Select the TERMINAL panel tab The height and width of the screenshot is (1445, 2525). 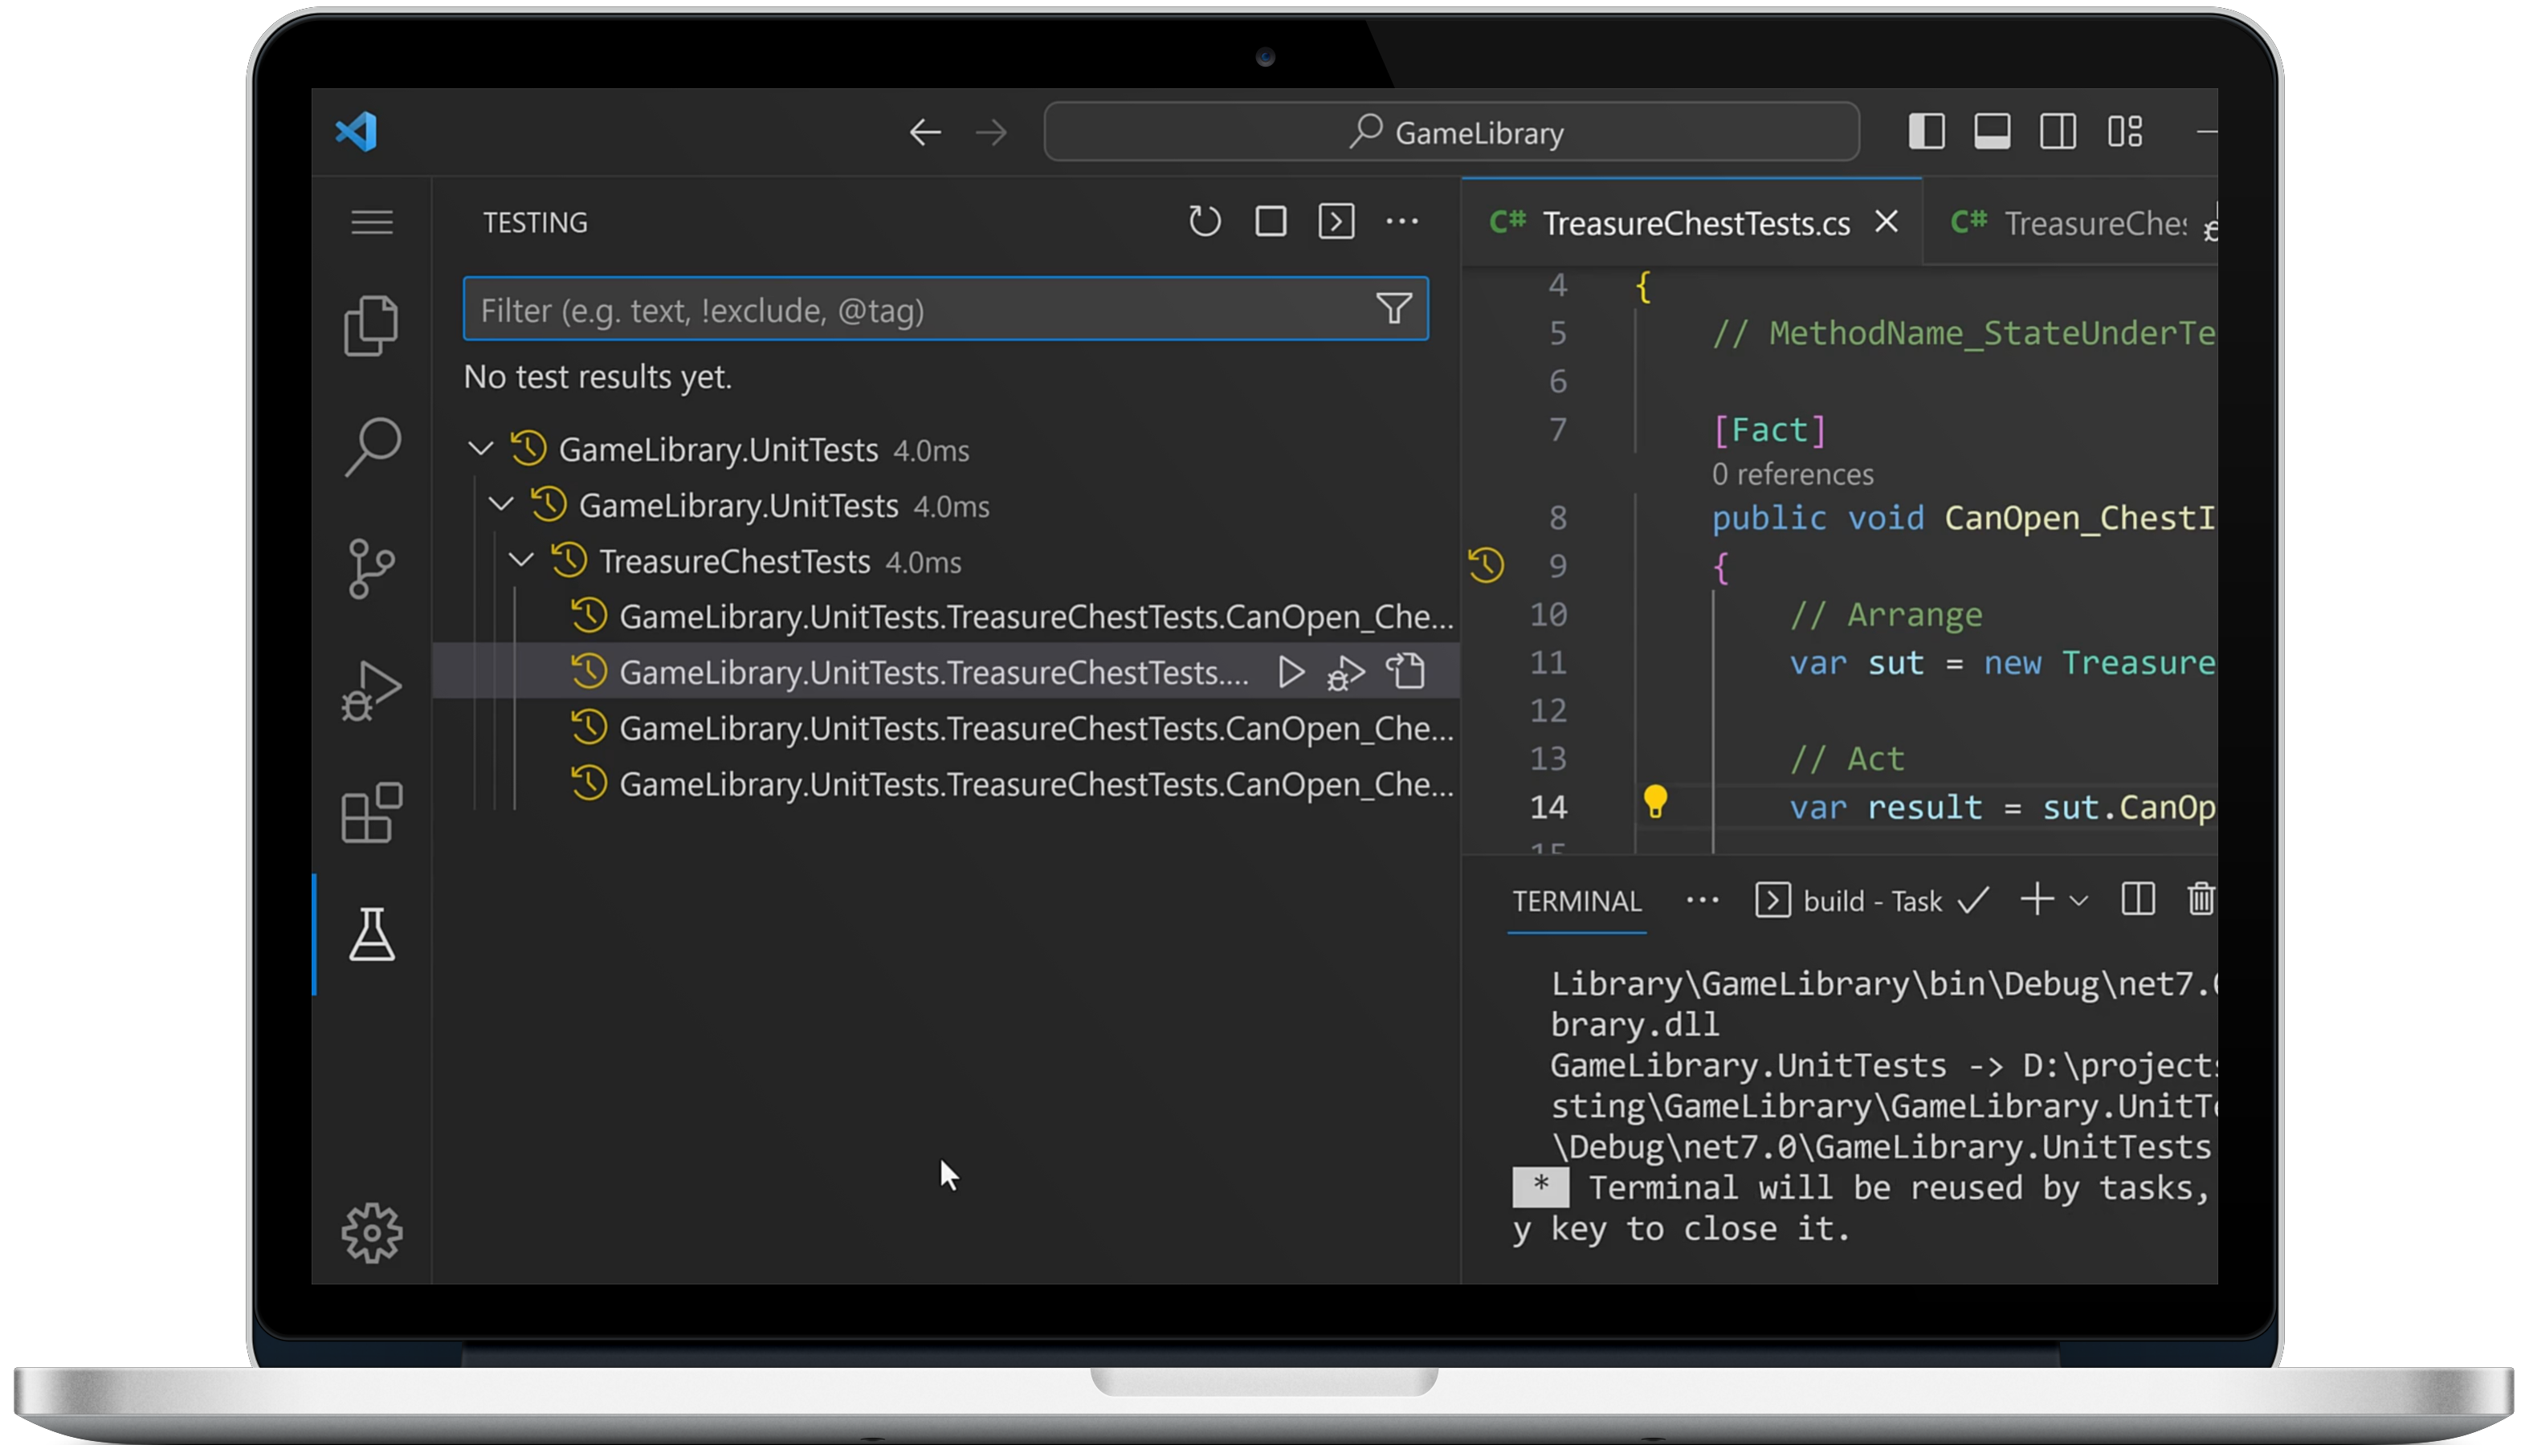tap(1577, 902)
